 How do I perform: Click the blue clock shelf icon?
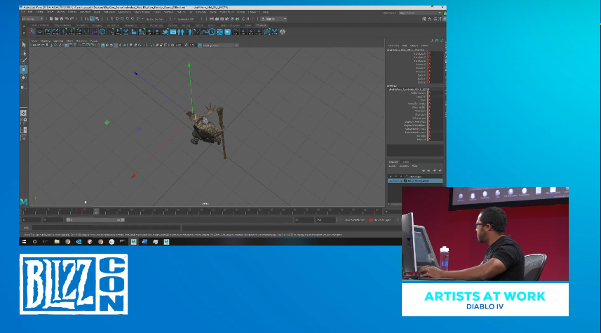click(212, 32)
